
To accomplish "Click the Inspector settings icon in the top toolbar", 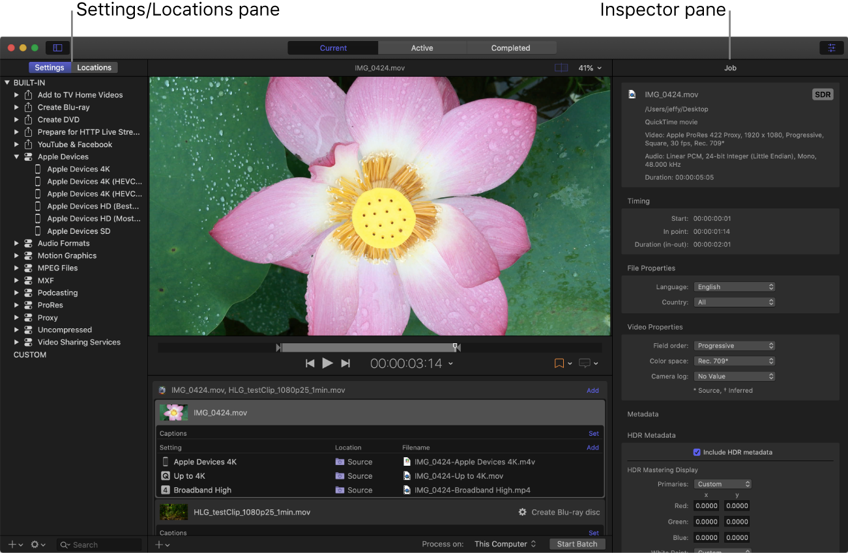I will click(x=831, y=48).
